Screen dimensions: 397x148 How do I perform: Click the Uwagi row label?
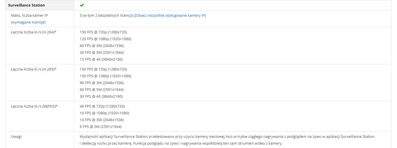tap(16, 136)
